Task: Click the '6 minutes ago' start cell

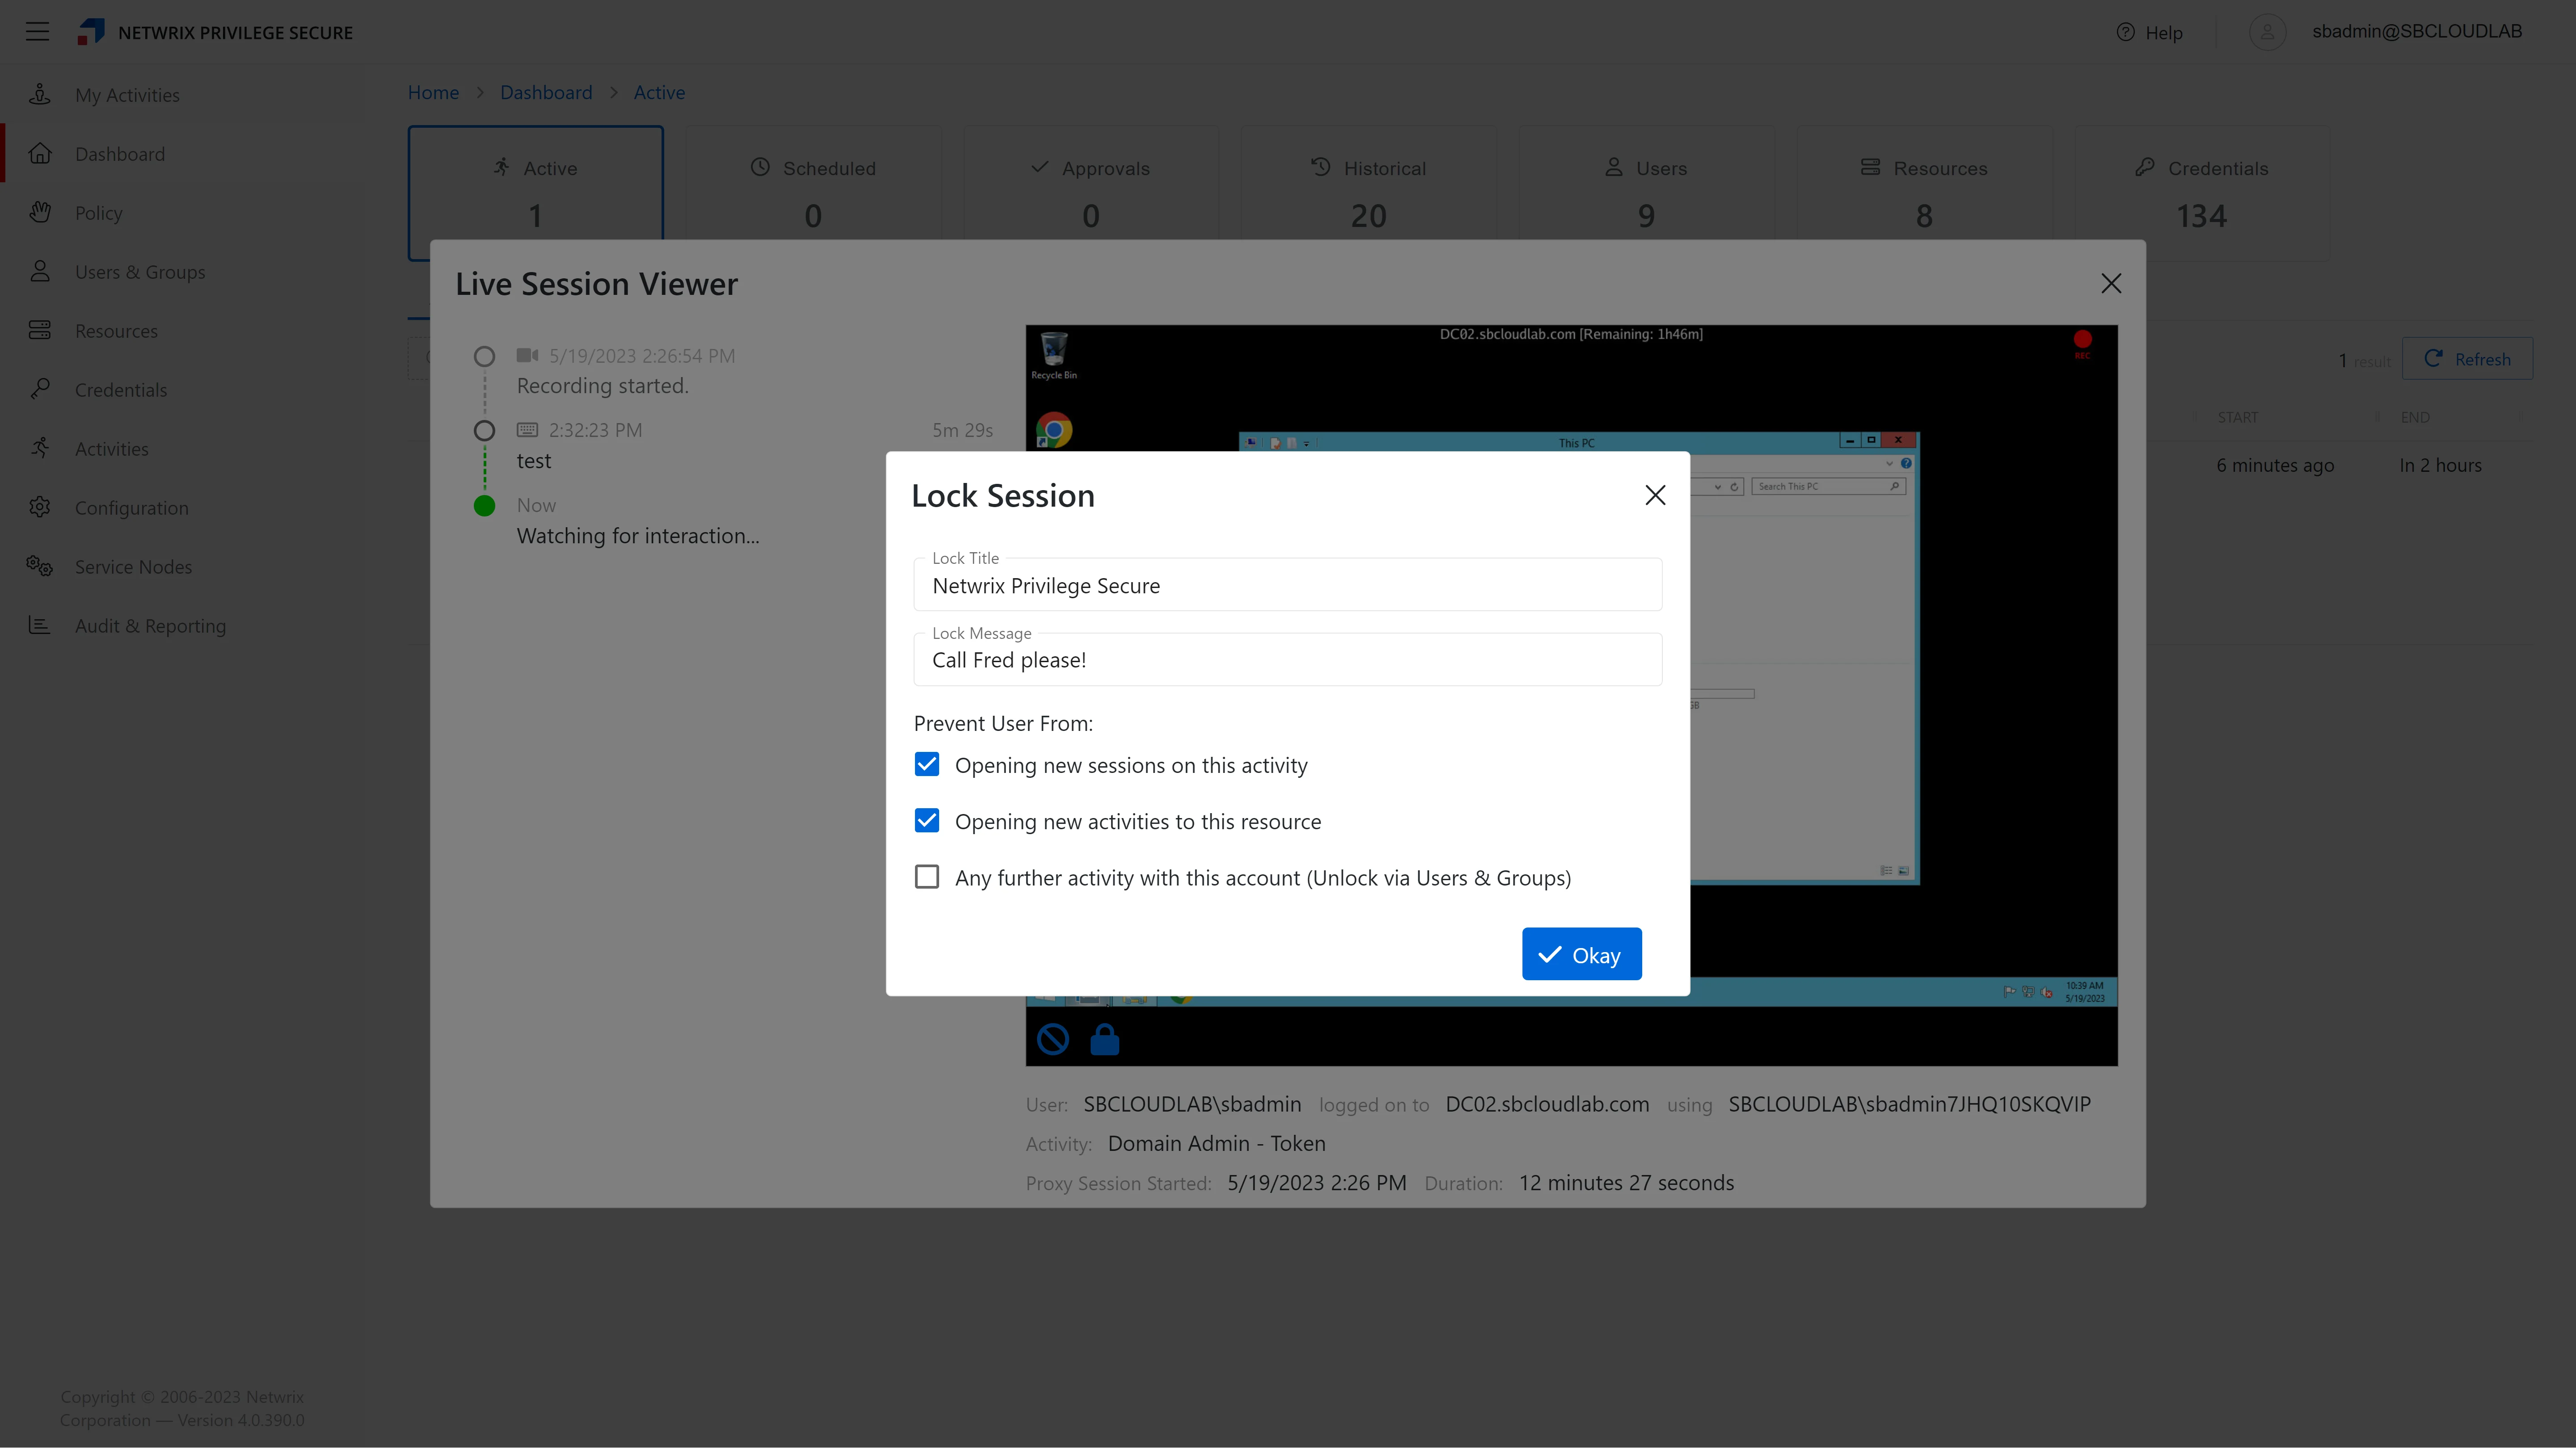Action: 2275,466
